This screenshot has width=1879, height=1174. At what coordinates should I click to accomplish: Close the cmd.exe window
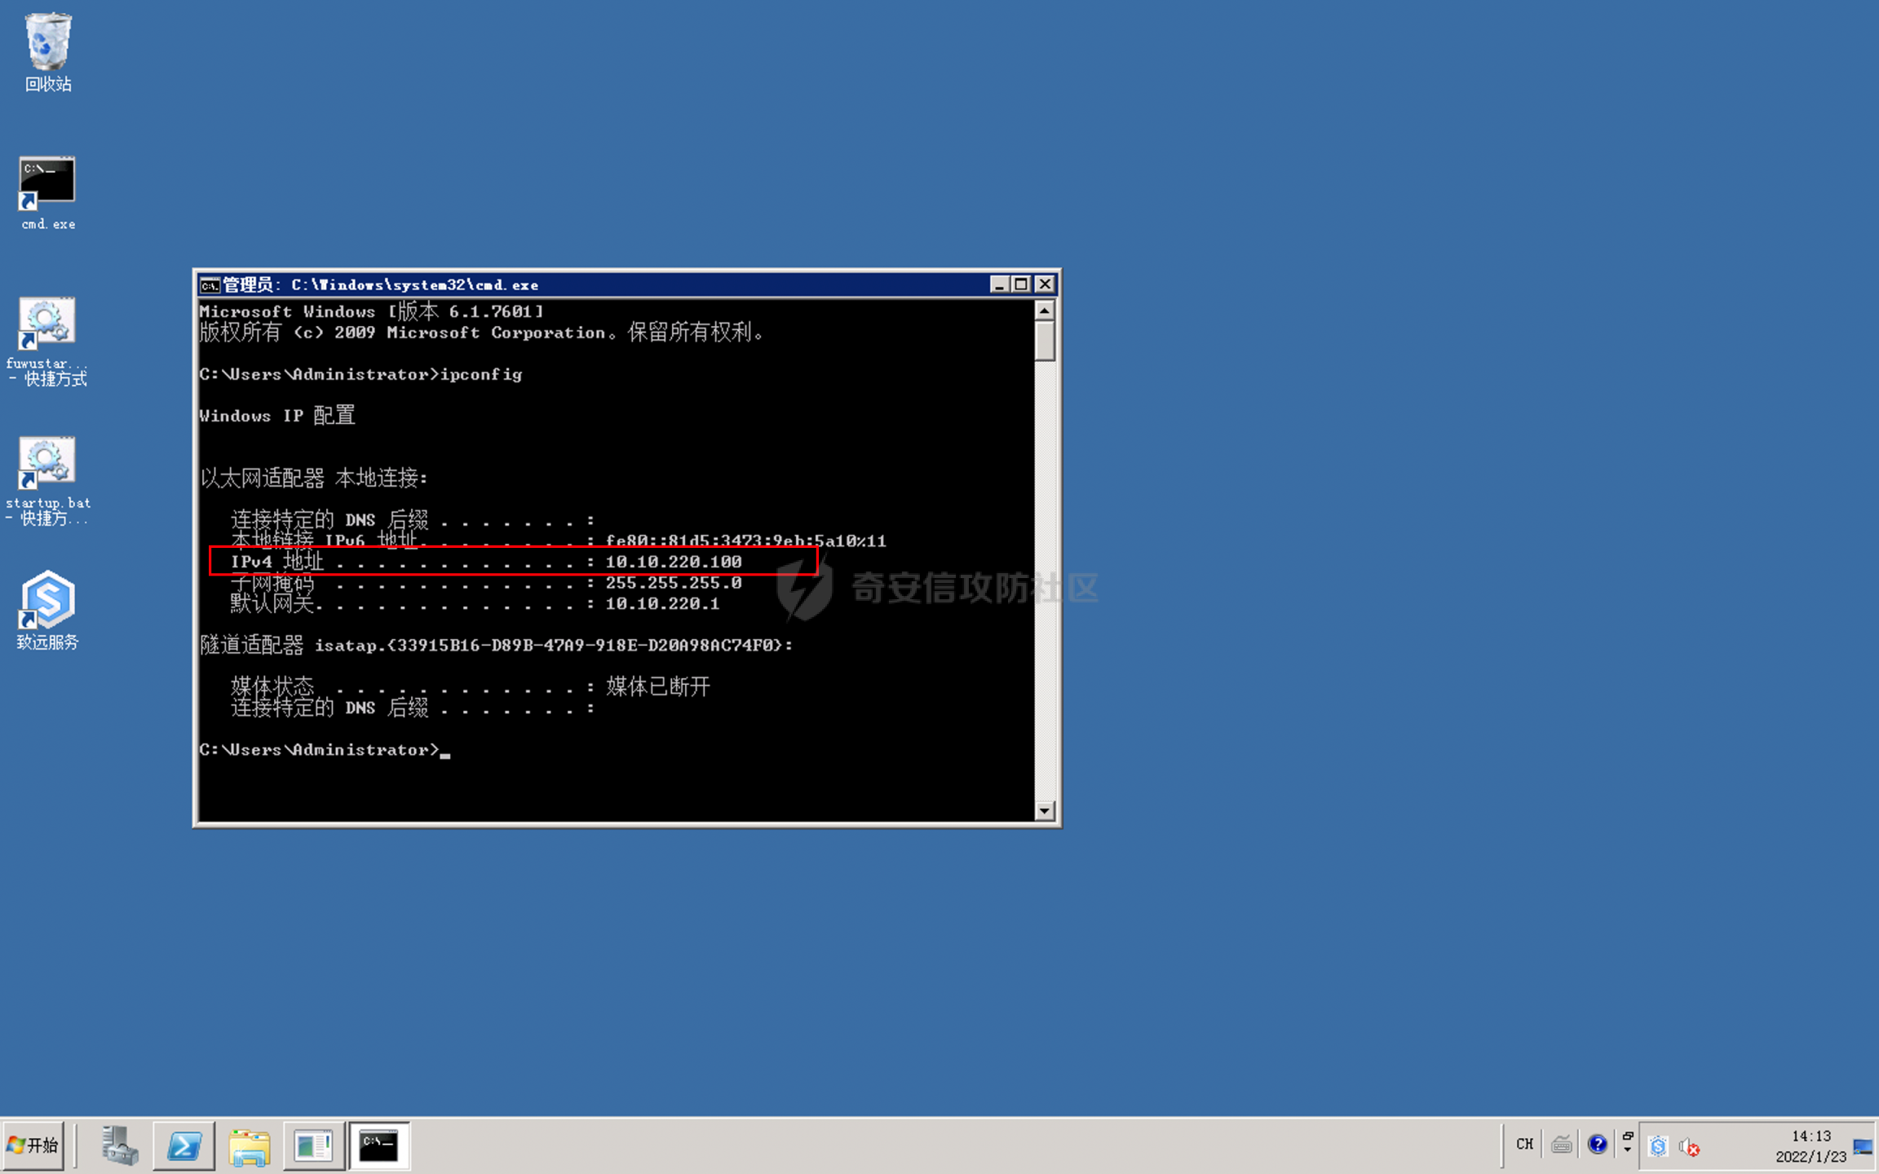click(1045, 284)
